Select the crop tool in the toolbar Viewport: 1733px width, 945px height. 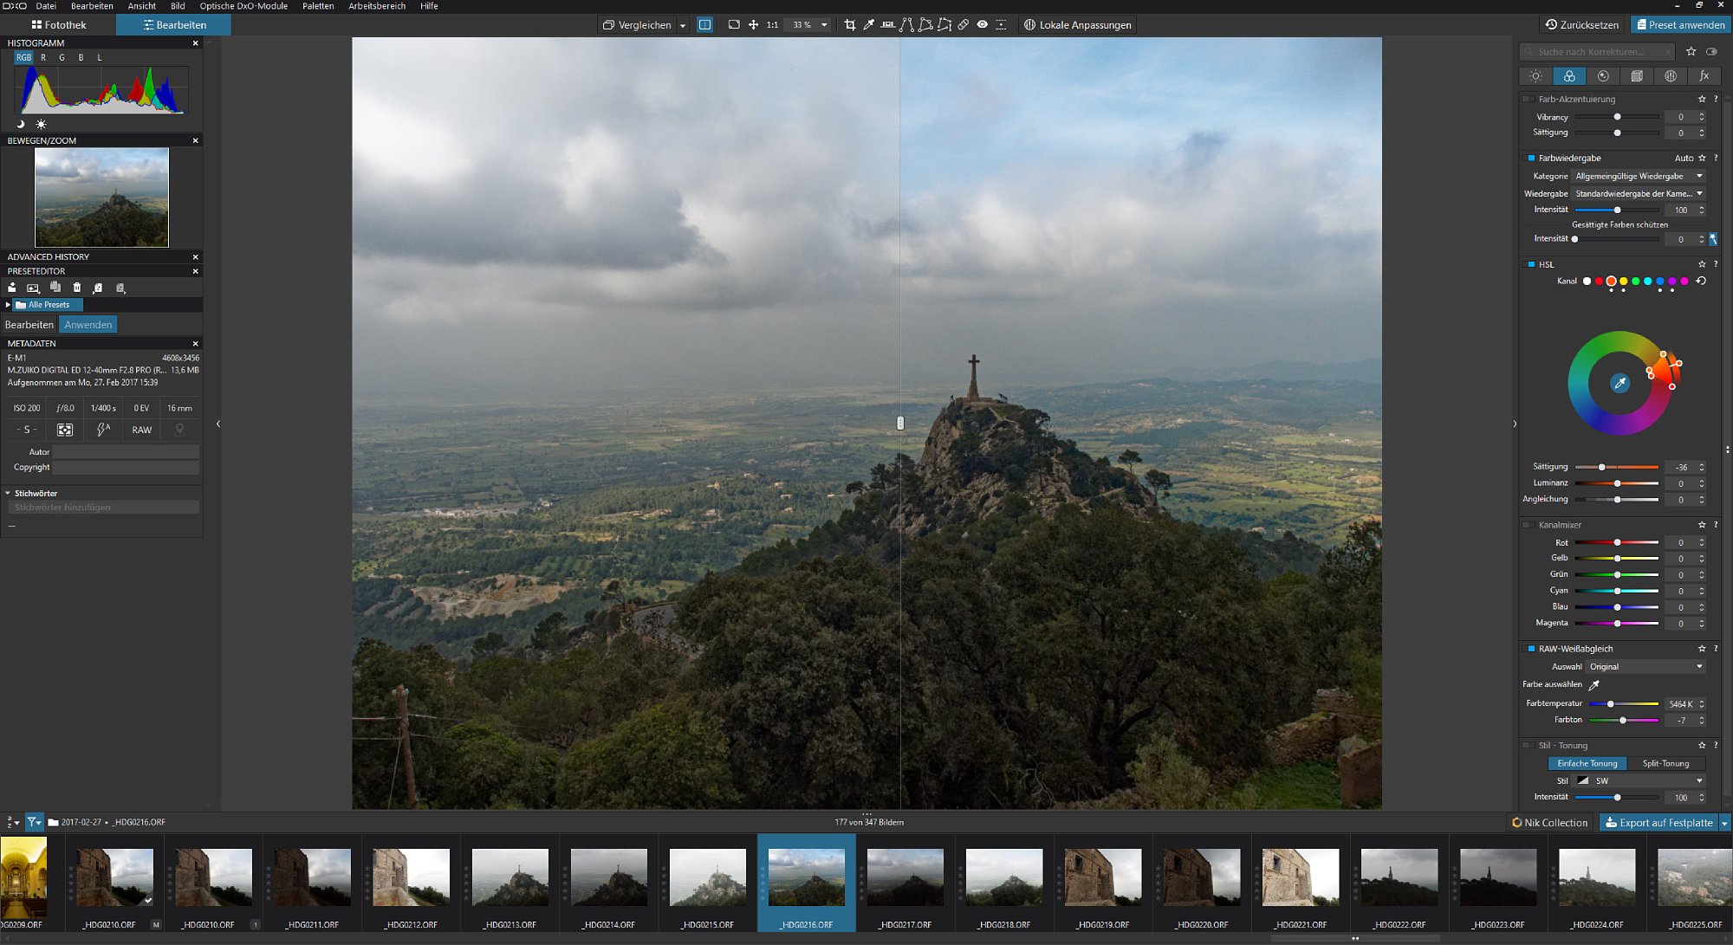(849, 25)
